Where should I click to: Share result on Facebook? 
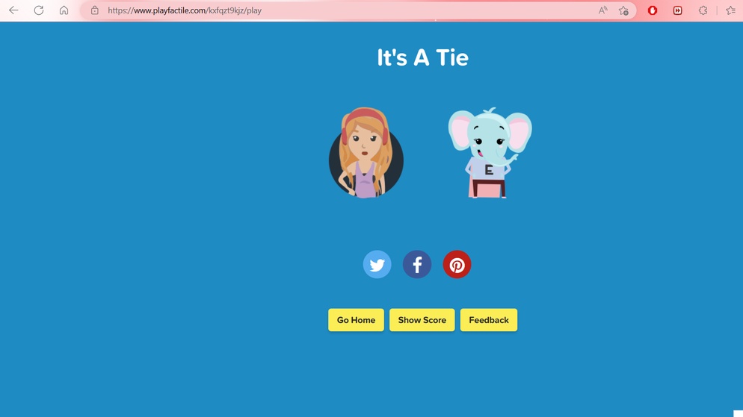(417, 264)
